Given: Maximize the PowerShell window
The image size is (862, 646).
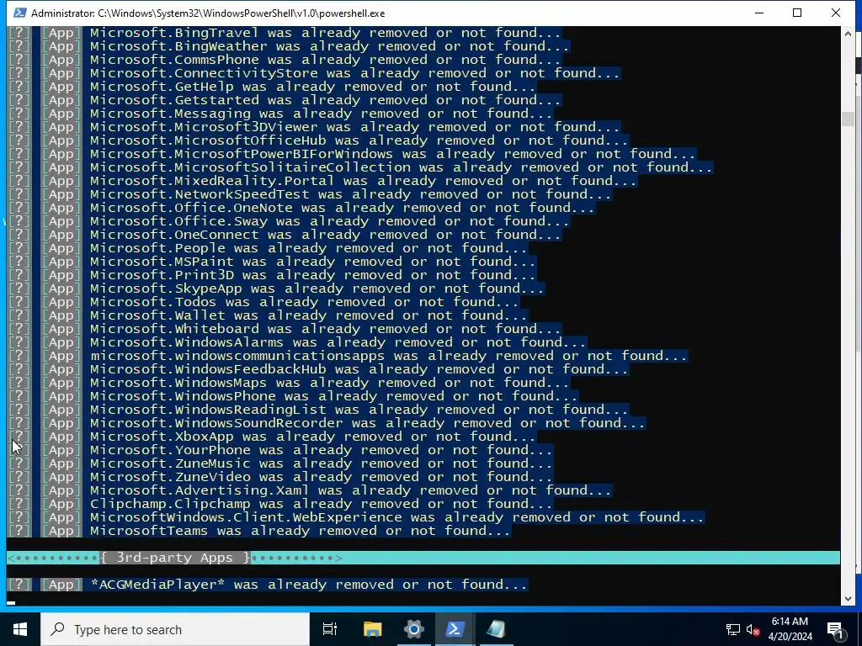Looking at the screenshot, I should 797,13.
